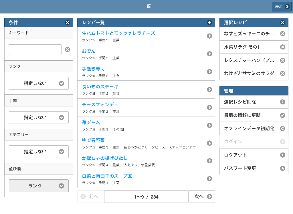Click the 条件 panel header title
Image resolution: width=293 pixels, height=214 pixels.
(x=13, y=23)
